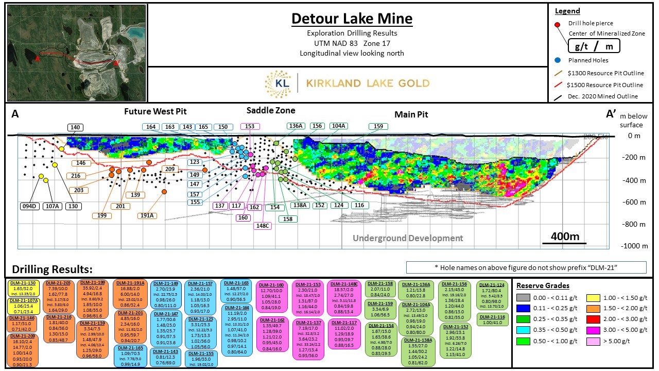This screenshot has height=371, width=659.
Task: Toggle the $1300 Resource Pit Outline legend entry
Action: point(558,73)
